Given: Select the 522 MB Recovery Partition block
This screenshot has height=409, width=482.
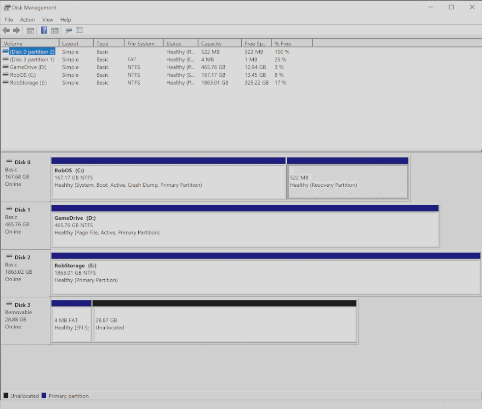Looking at the screenshot, I should coord(347,182).
